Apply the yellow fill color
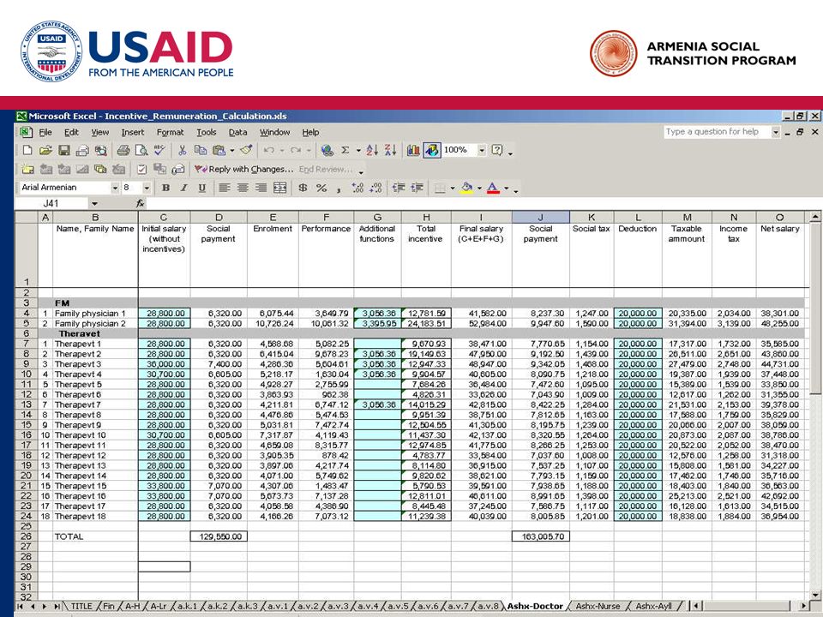Viewport: 823px width, 617px height. click(x=466, y=188)
